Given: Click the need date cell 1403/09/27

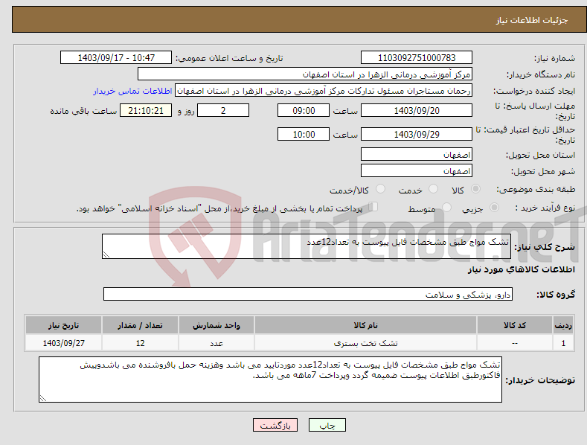Looking at the screenshot, I should point(63,343).
